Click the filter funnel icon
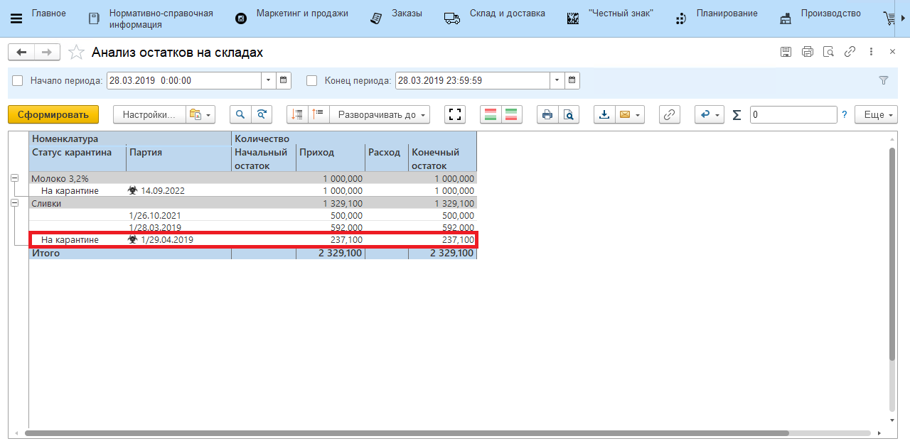 [884, 80]
